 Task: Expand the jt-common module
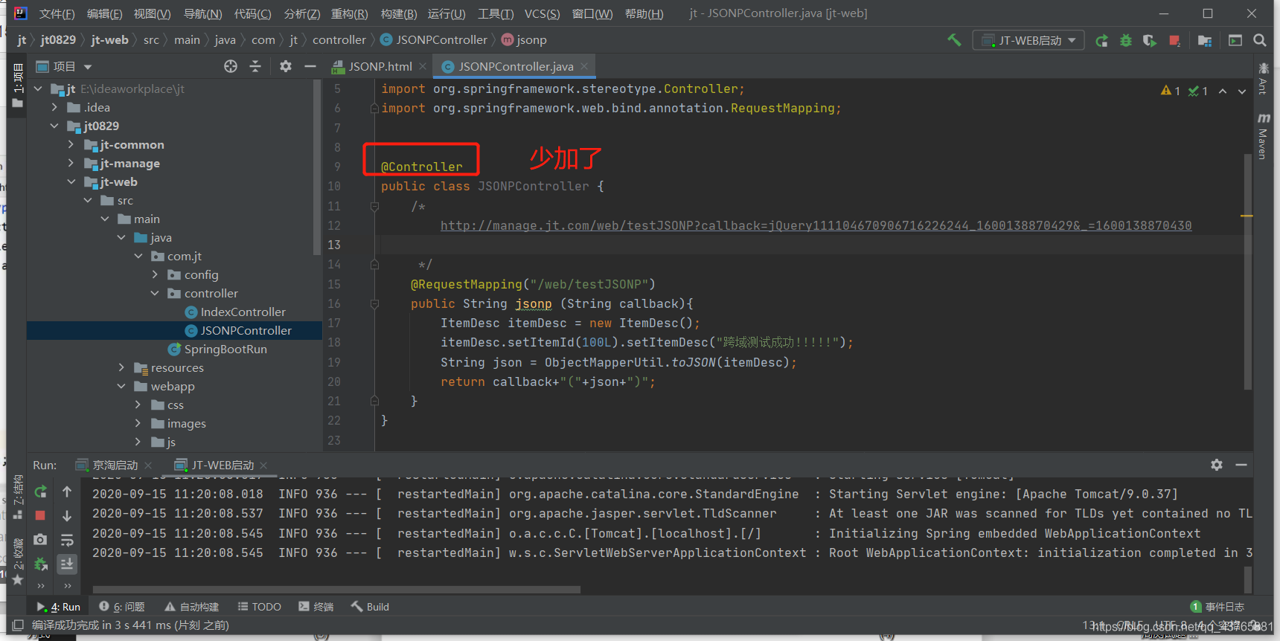71,144
